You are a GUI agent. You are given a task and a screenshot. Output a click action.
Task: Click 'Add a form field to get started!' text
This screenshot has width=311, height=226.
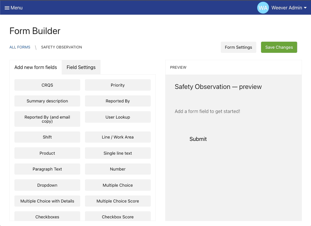click(x=207, y=111)
